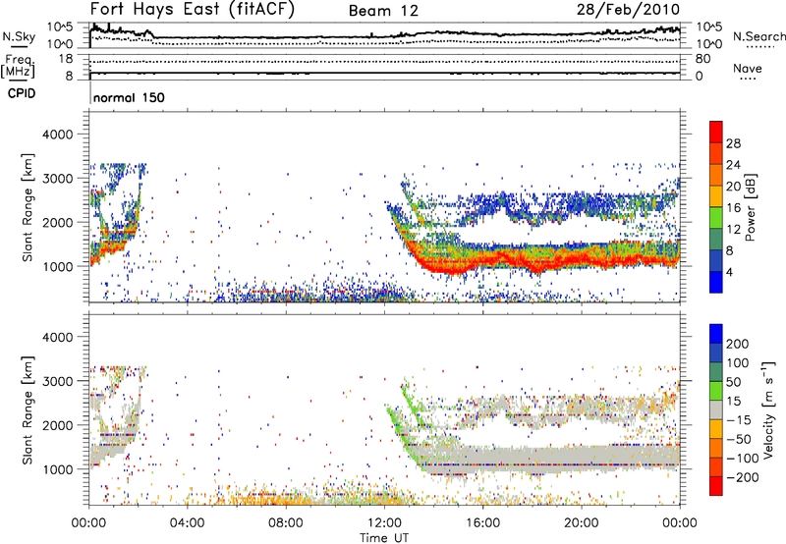Click the 'N.Search' legend label
786x544 pixels.
pos(758,36)
